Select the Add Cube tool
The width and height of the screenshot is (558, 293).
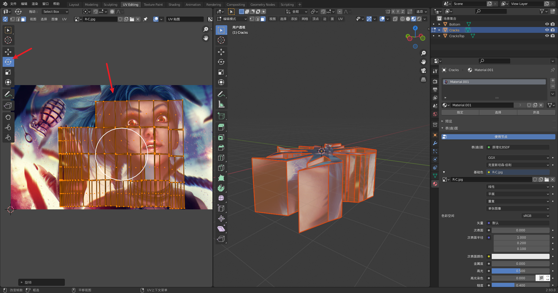pyautogui.click(x=221, y=116)
